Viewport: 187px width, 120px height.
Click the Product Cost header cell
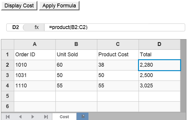118,55
